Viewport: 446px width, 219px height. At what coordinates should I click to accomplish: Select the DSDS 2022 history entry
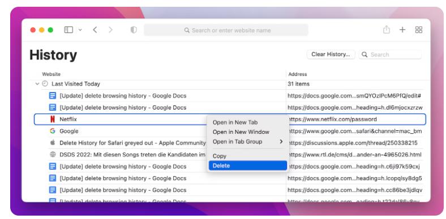point(132,155)
